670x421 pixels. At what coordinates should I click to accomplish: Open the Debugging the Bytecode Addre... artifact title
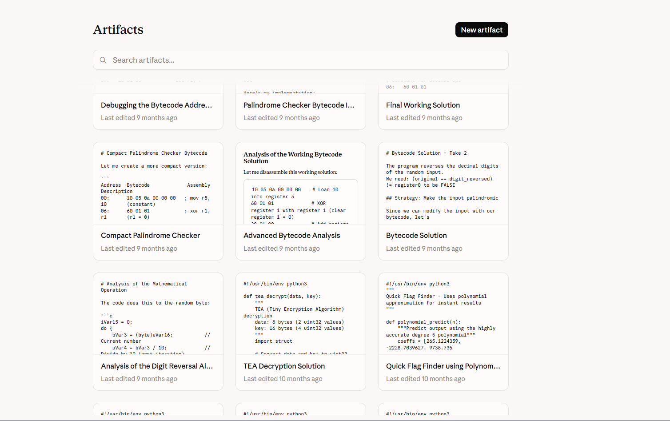click(156, 105)
